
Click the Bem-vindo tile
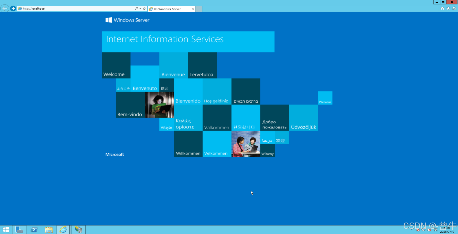pyautogui.click(x=130, y=105)
